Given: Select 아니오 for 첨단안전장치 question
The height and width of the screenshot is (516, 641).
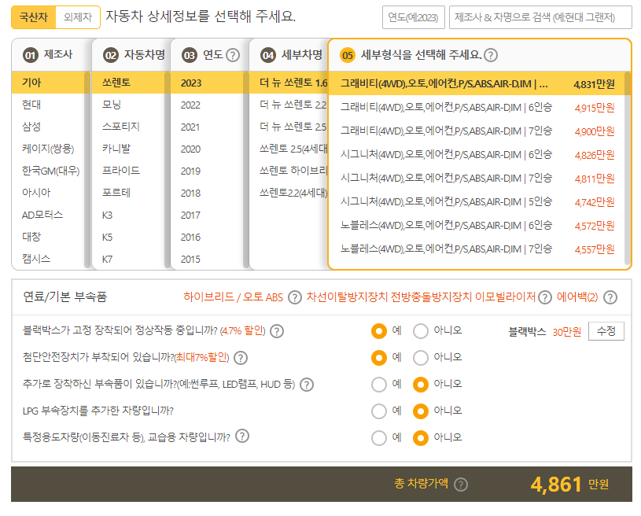Looking at the screenshot, I should click(421, 358).
